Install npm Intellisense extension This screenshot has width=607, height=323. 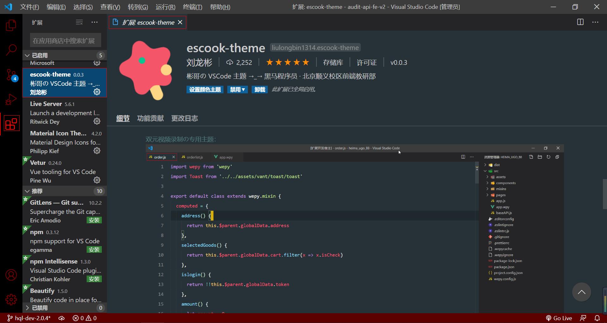coord(94,279)
